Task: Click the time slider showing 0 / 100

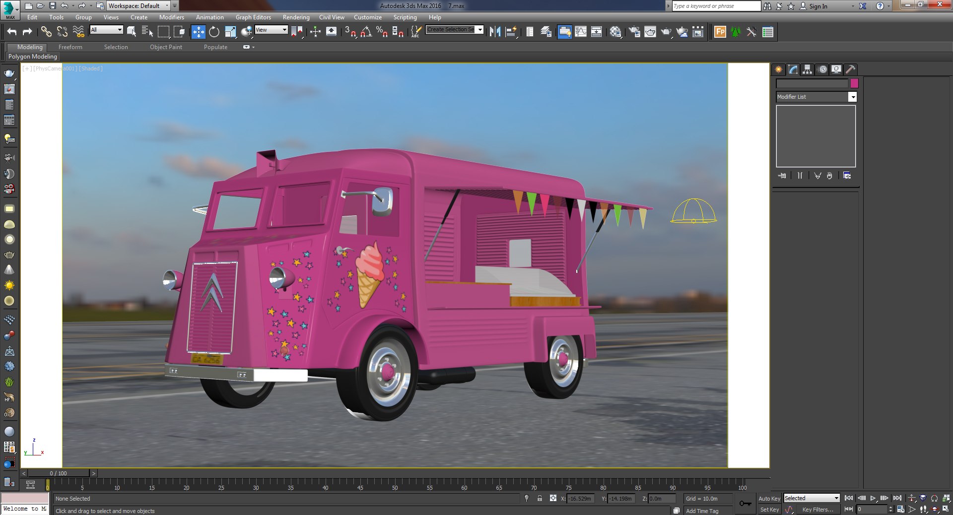Action: (58, 473)
